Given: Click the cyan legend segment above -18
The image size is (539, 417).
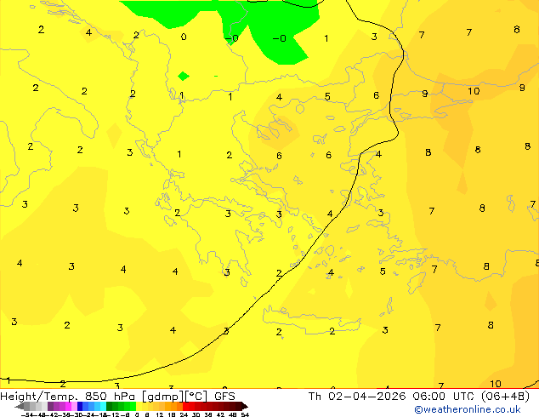Looking at the screenshot, I should tap(104, 406).
